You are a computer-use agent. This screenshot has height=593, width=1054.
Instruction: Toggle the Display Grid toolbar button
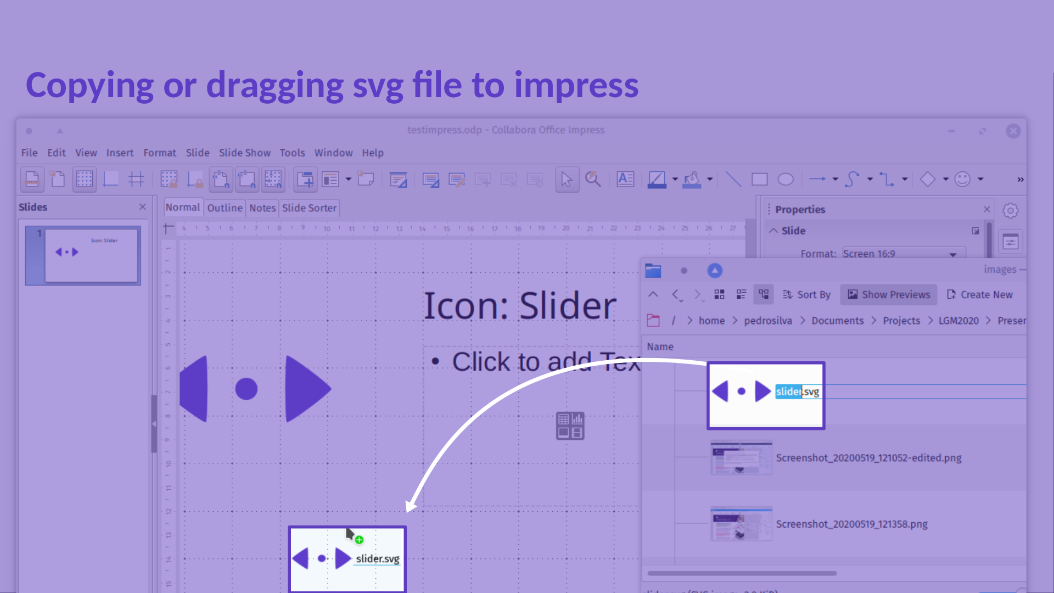pos(84,180)
